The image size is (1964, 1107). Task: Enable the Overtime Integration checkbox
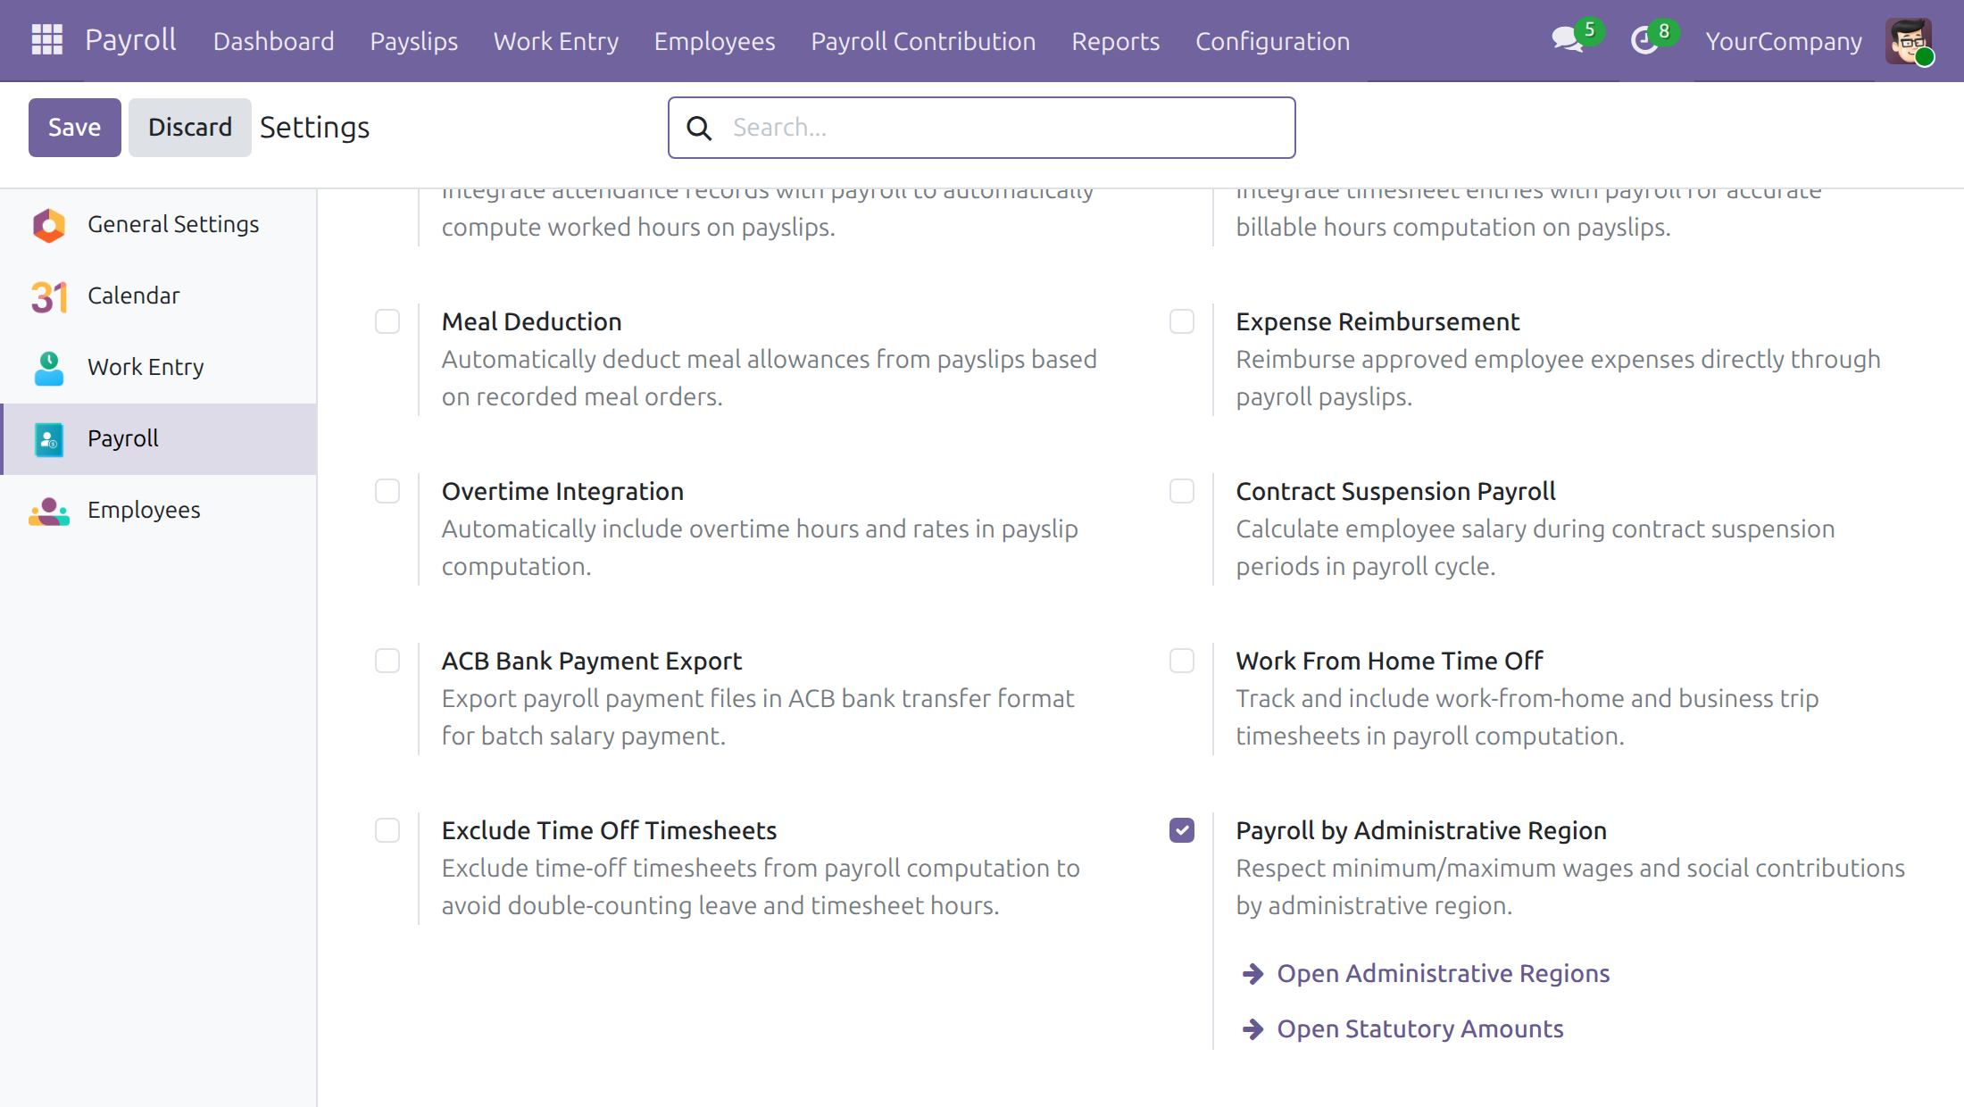pos(387,491)
